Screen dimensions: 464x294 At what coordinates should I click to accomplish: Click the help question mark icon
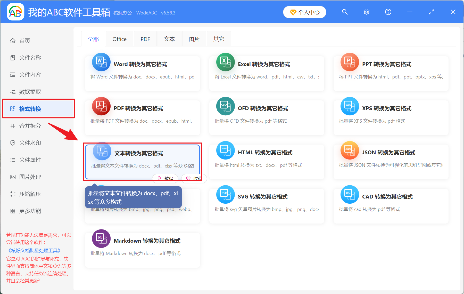click(x=388, y=12)
